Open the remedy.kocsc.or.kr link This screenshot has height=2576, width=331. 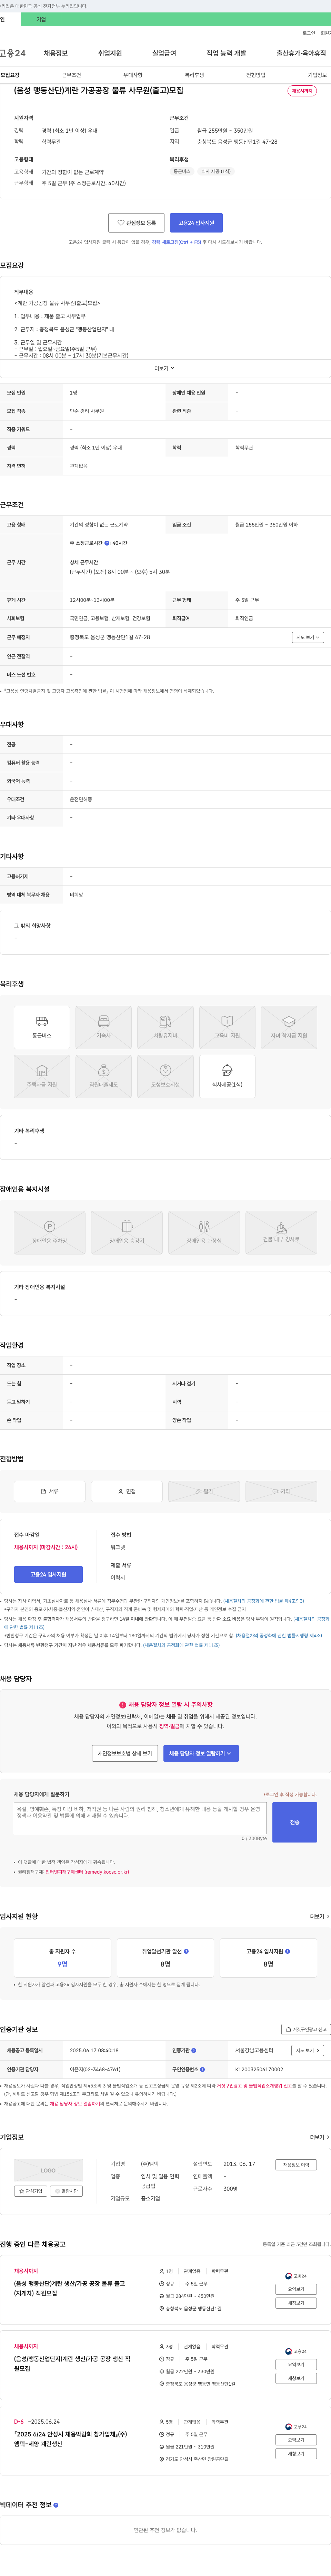click(87, 1872)
